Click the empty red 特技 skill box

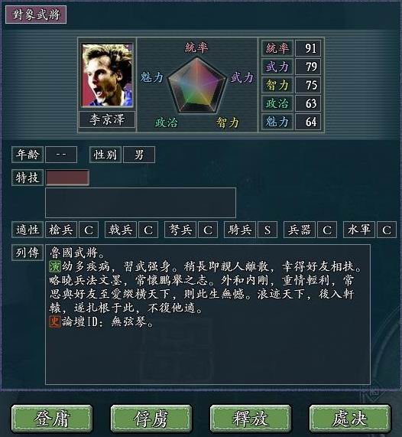click(x=68, y=178)
